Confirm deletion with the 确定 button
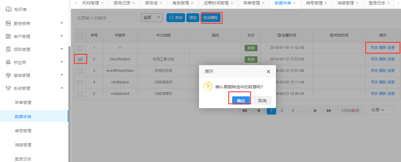Image resolution: width=401 pixels, height=162 pixels. point(241,101)
